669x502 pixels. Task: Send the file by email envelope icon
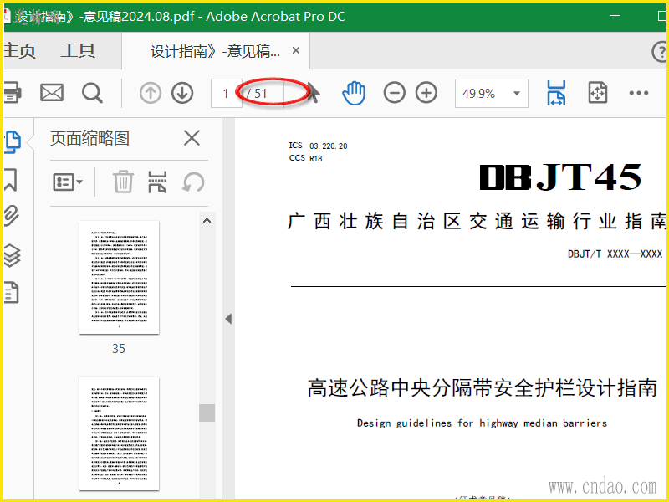click(x=52, y=93)
